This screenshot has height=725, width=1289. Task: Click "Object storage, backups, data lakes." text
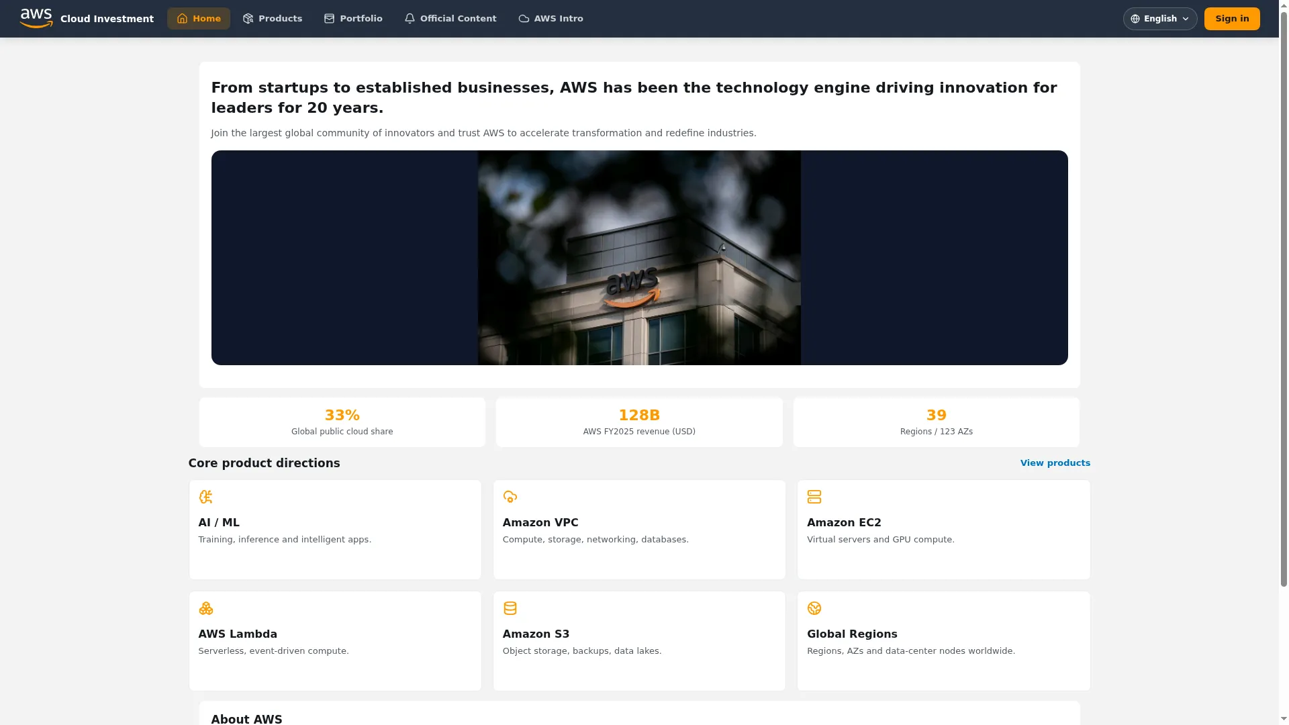[x=582, y=651]
